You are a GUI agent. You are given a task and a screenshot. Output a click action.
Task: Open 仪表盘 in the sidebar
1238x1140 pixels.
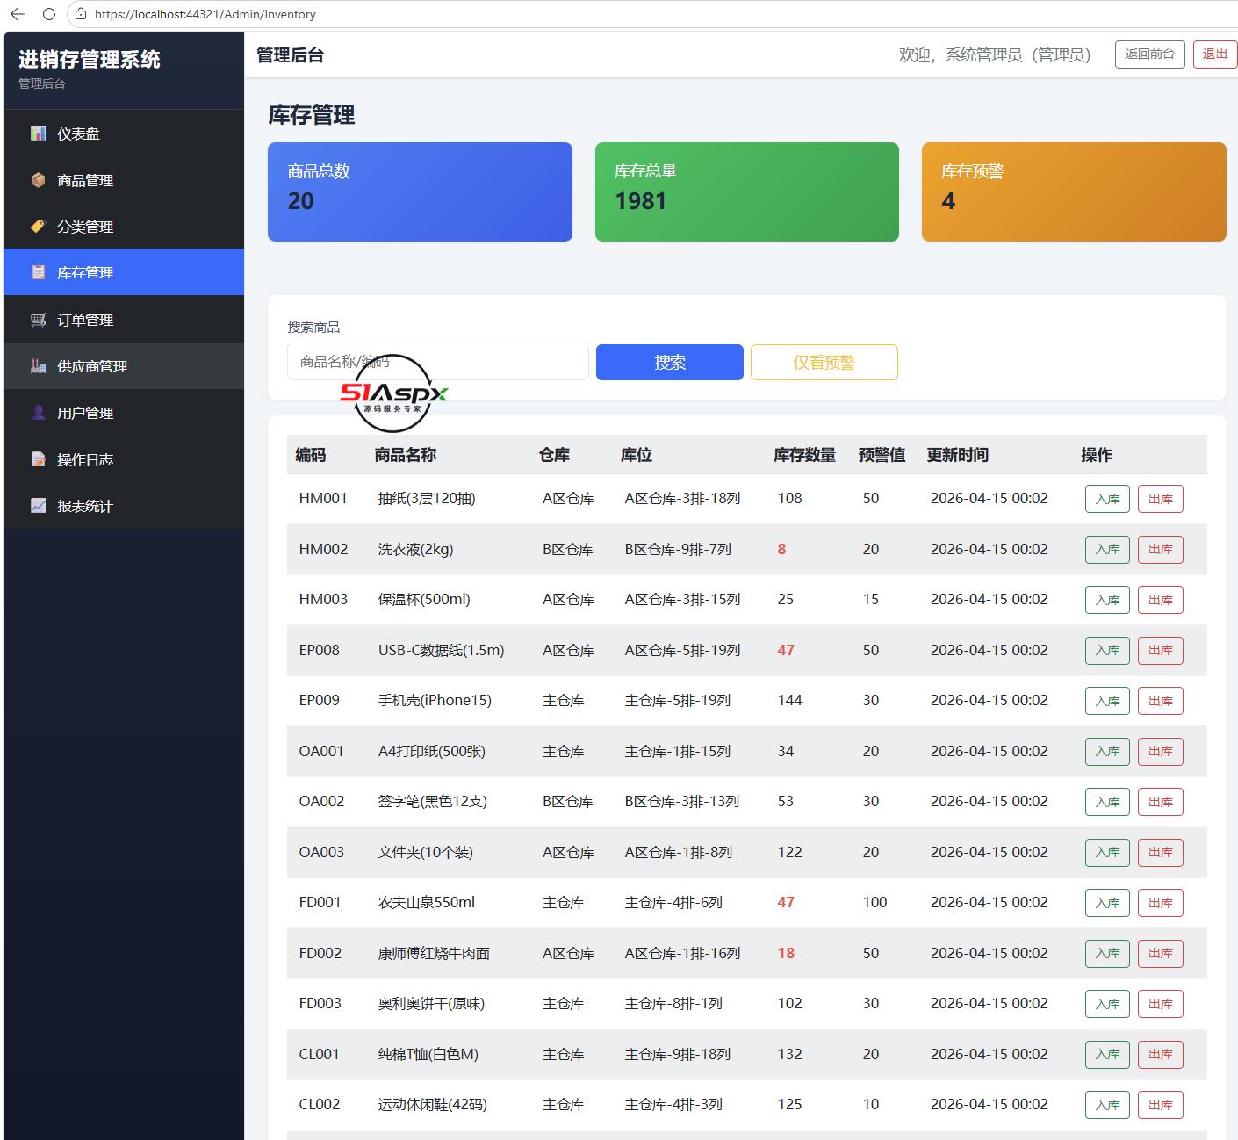click(124, 133)
